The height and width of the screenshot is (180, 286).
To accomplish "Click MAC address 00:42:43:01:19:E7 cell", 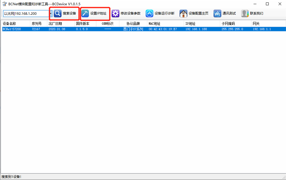I will [x=163, y=29].
